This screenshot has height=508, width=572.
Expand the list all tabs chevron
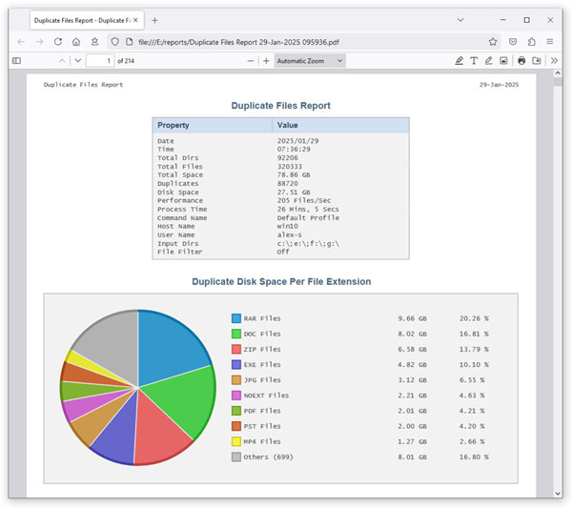460,20
